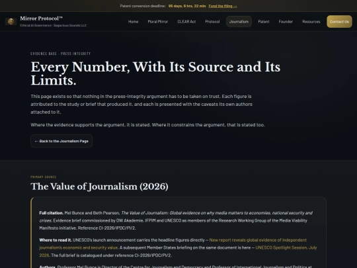This screenshot has height=268, width=357.
Task: Click the Mirror Protocol logo icon
Action: pyautogui.click(x=11, y=21)
